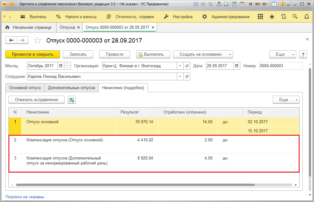
Task: Click the Начисление column header
Action: pyautogui.click(x=68, y=112)
